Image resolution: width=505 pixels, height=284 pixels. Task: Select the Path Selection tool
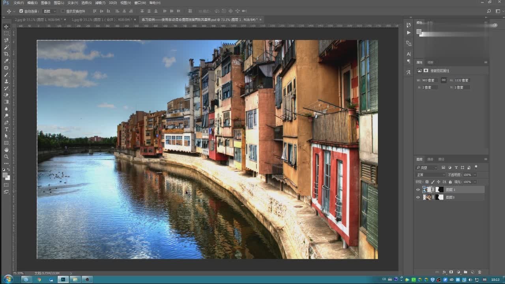(x=6, y=136)
